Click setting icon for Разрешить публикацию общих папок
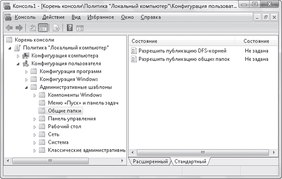This screenshot has width=282, height=179. (x=134, y=59)
